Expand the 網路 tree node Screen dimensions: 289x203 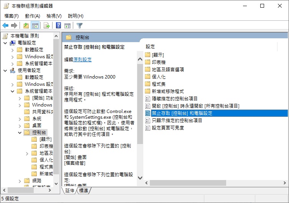20,181
